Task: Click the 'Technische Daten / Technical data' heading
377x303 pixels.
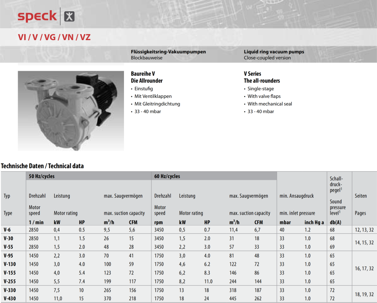Action: (42, 166)
